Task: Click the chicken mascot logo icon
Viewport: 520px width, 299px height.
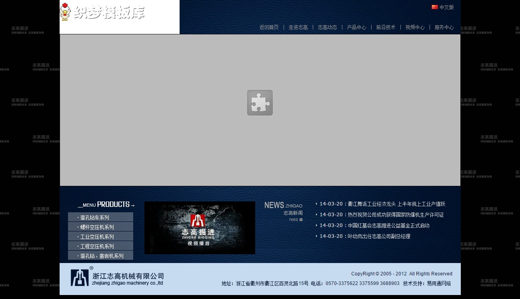Action: pos(65,12)
